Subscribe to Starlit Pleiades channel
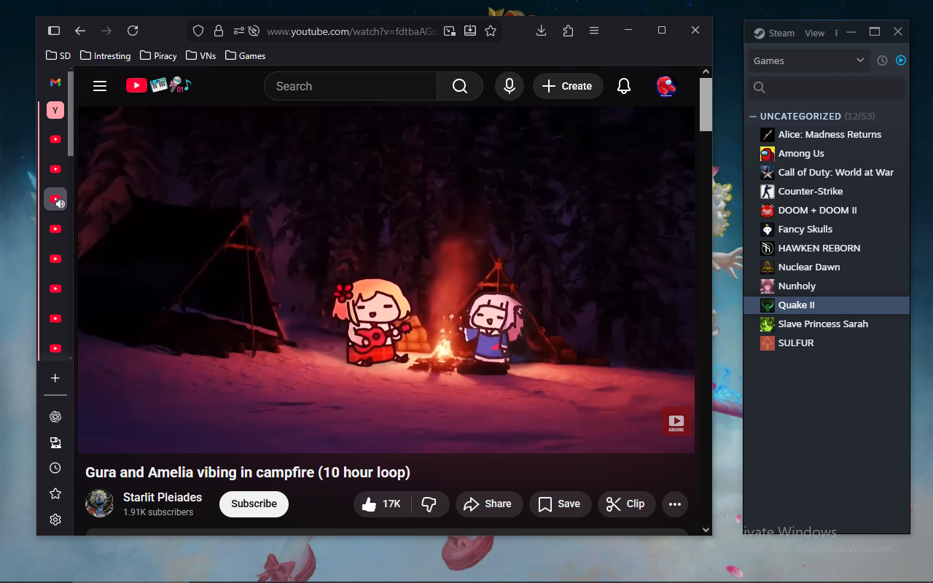The image size is (933, 583). pyautogui.click(x=254, y=504)
